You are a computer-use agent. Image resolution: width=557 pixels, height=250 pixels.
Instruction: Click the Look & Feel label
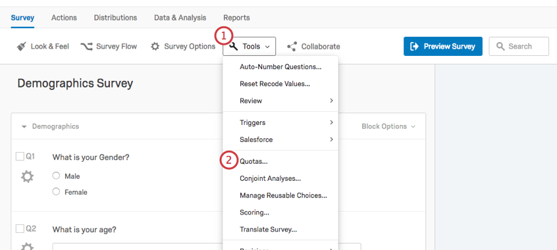click(50, 47)
